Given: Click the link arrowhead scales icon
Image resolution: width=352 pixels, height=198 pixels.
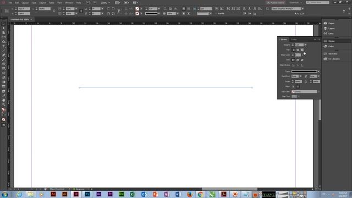Looking at the screenshot, I should point(306,82).
